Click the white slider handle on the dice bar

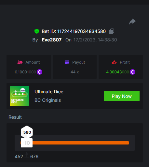click(27, 143)
